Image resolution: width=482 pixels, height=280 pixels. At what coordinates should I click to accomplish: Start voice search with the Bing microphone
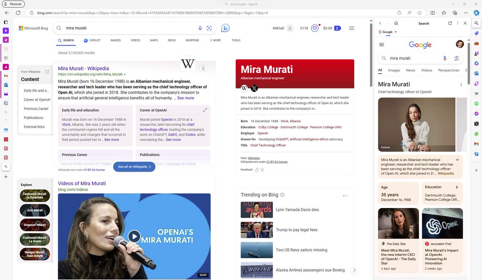click(200, 28)
